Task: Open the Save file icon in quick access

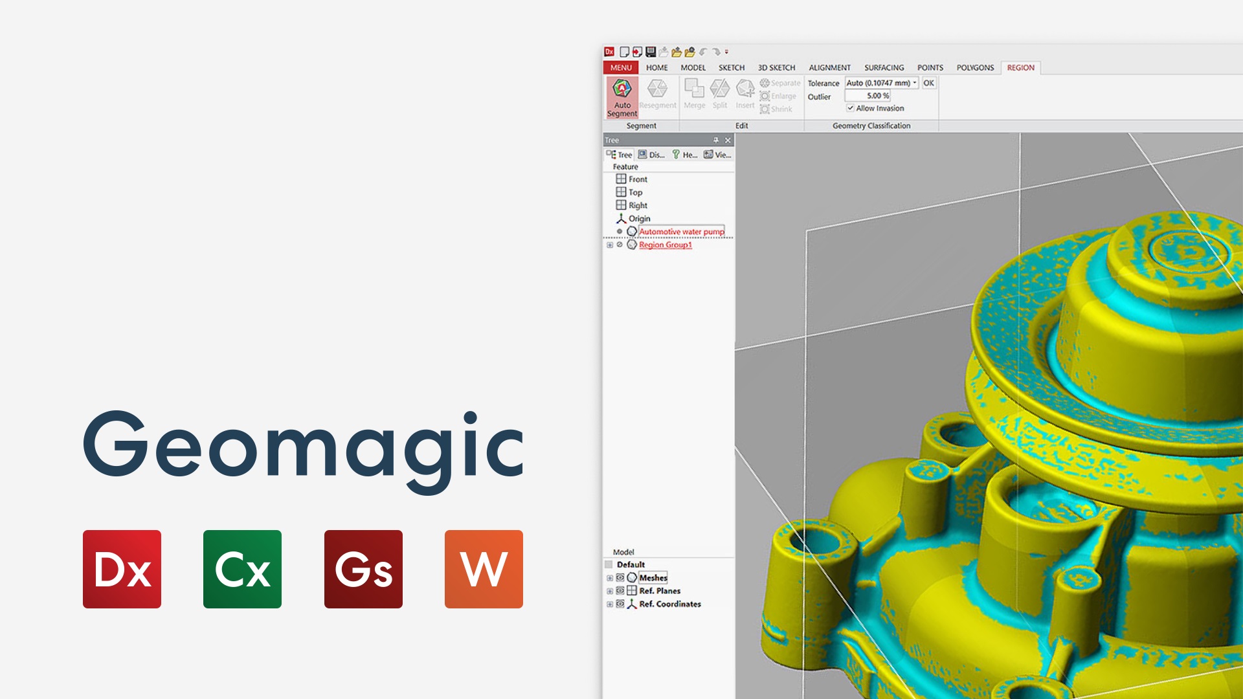Action: pyautogui.click(x=650, y=52)
